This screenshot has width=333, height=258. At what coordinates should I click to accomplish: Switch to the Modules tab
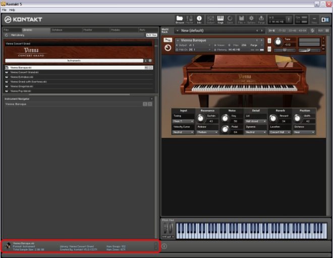point(124,30)
